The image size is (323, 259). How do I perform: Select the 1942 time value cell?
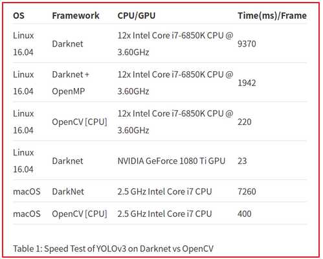click(247, 83)
